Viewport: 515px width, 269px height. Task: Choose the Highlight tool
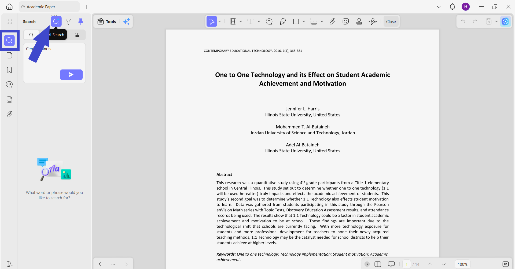tap(233, 21)
